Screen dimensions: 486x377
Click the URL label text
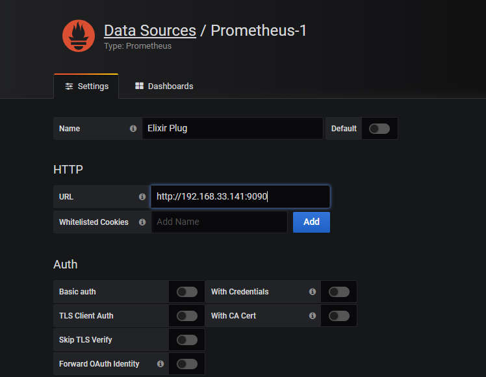(x=66, y=196)
